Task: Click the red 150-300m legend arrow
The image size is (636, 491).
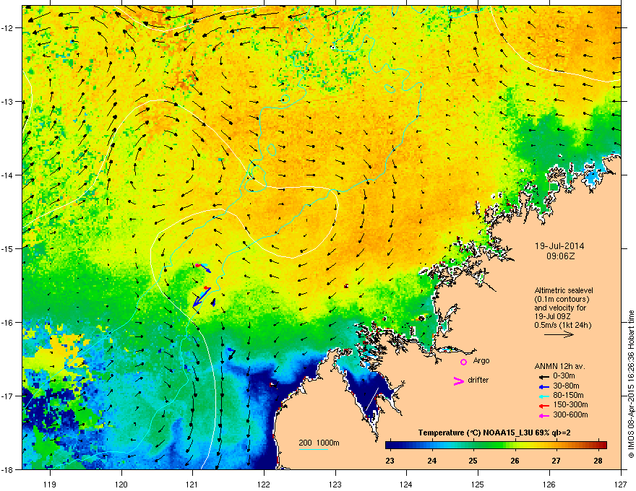Action: tap(543, 406)
